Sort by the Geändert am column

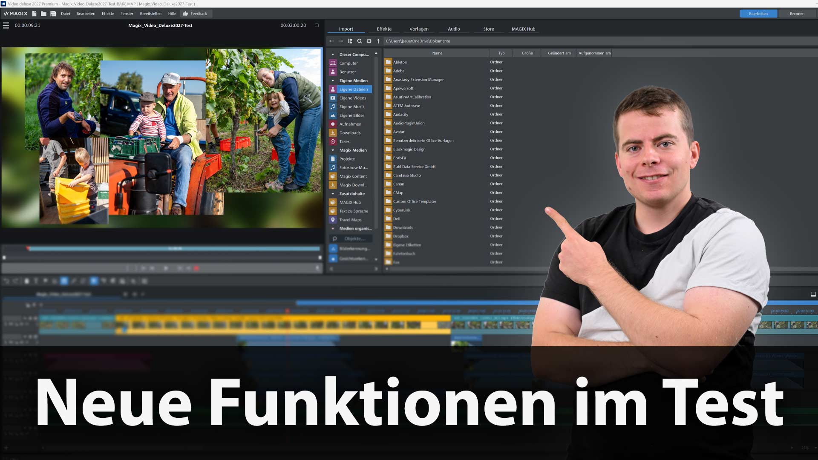(x=559, y=53)
